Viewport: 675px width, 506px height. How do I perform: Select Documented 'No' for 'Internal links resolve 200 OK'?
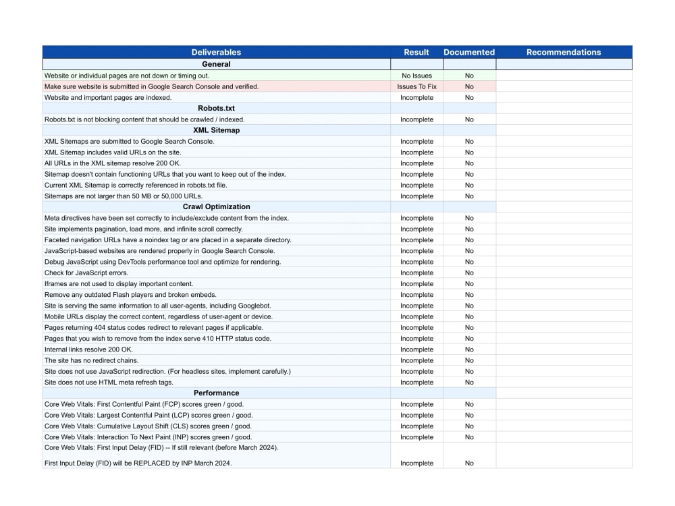pos(469,349)
